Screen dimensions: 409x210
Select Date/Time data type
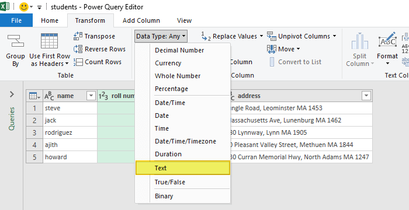click(182, 103)
